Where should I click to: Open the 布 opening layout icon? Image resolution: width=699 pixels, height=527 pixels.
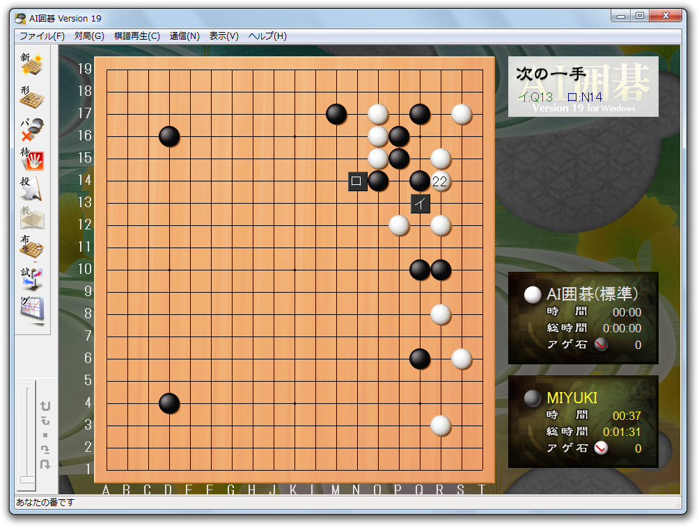31,247
